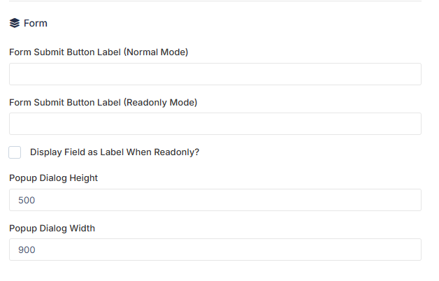Screen dimensions: 439x281
Task: Click the 'Form Submit Button Label (Normal Mode)' label
Action: (99, 52)
